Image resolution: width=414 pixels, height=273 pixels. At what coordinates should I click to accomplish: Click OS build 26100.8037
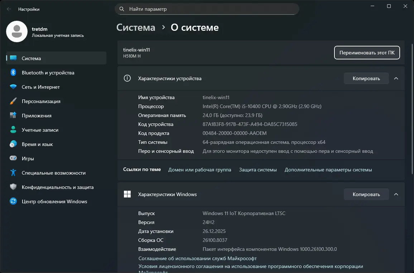pos(215,240)
